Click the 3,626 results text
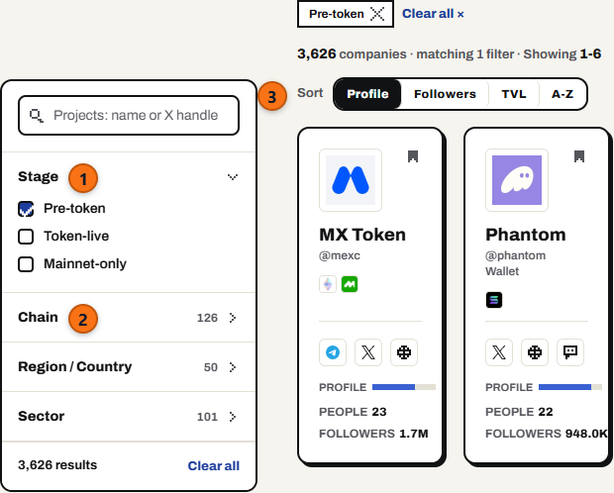 click(57, 465)
